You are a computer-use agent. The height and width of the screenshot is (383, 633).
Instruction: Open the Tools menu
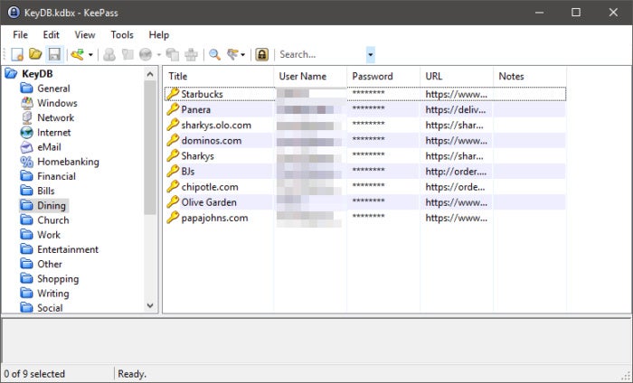122,35
